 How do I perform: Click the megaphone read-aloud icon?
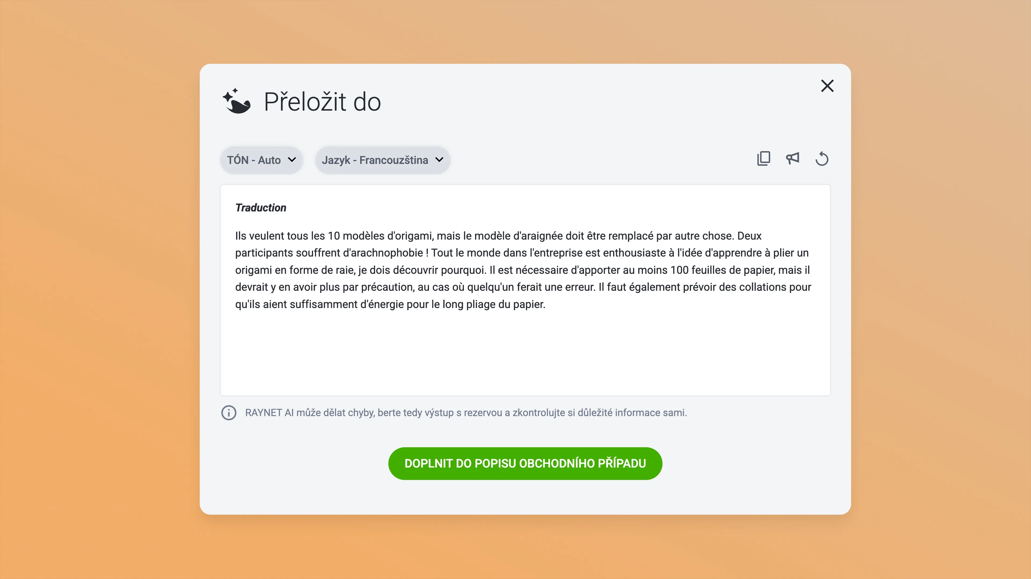[x=793, y=158]
